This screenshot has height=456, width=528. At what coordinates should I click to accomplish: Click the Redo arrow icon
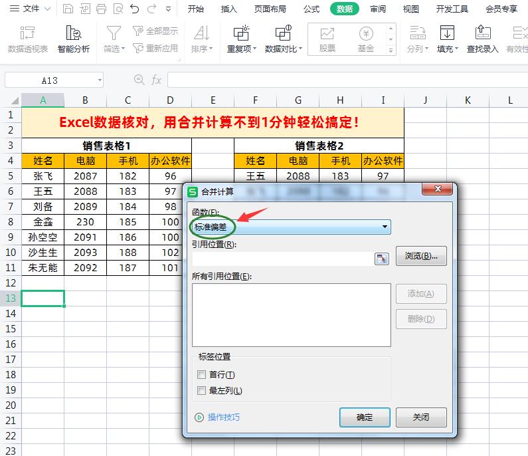click(152, 9)
